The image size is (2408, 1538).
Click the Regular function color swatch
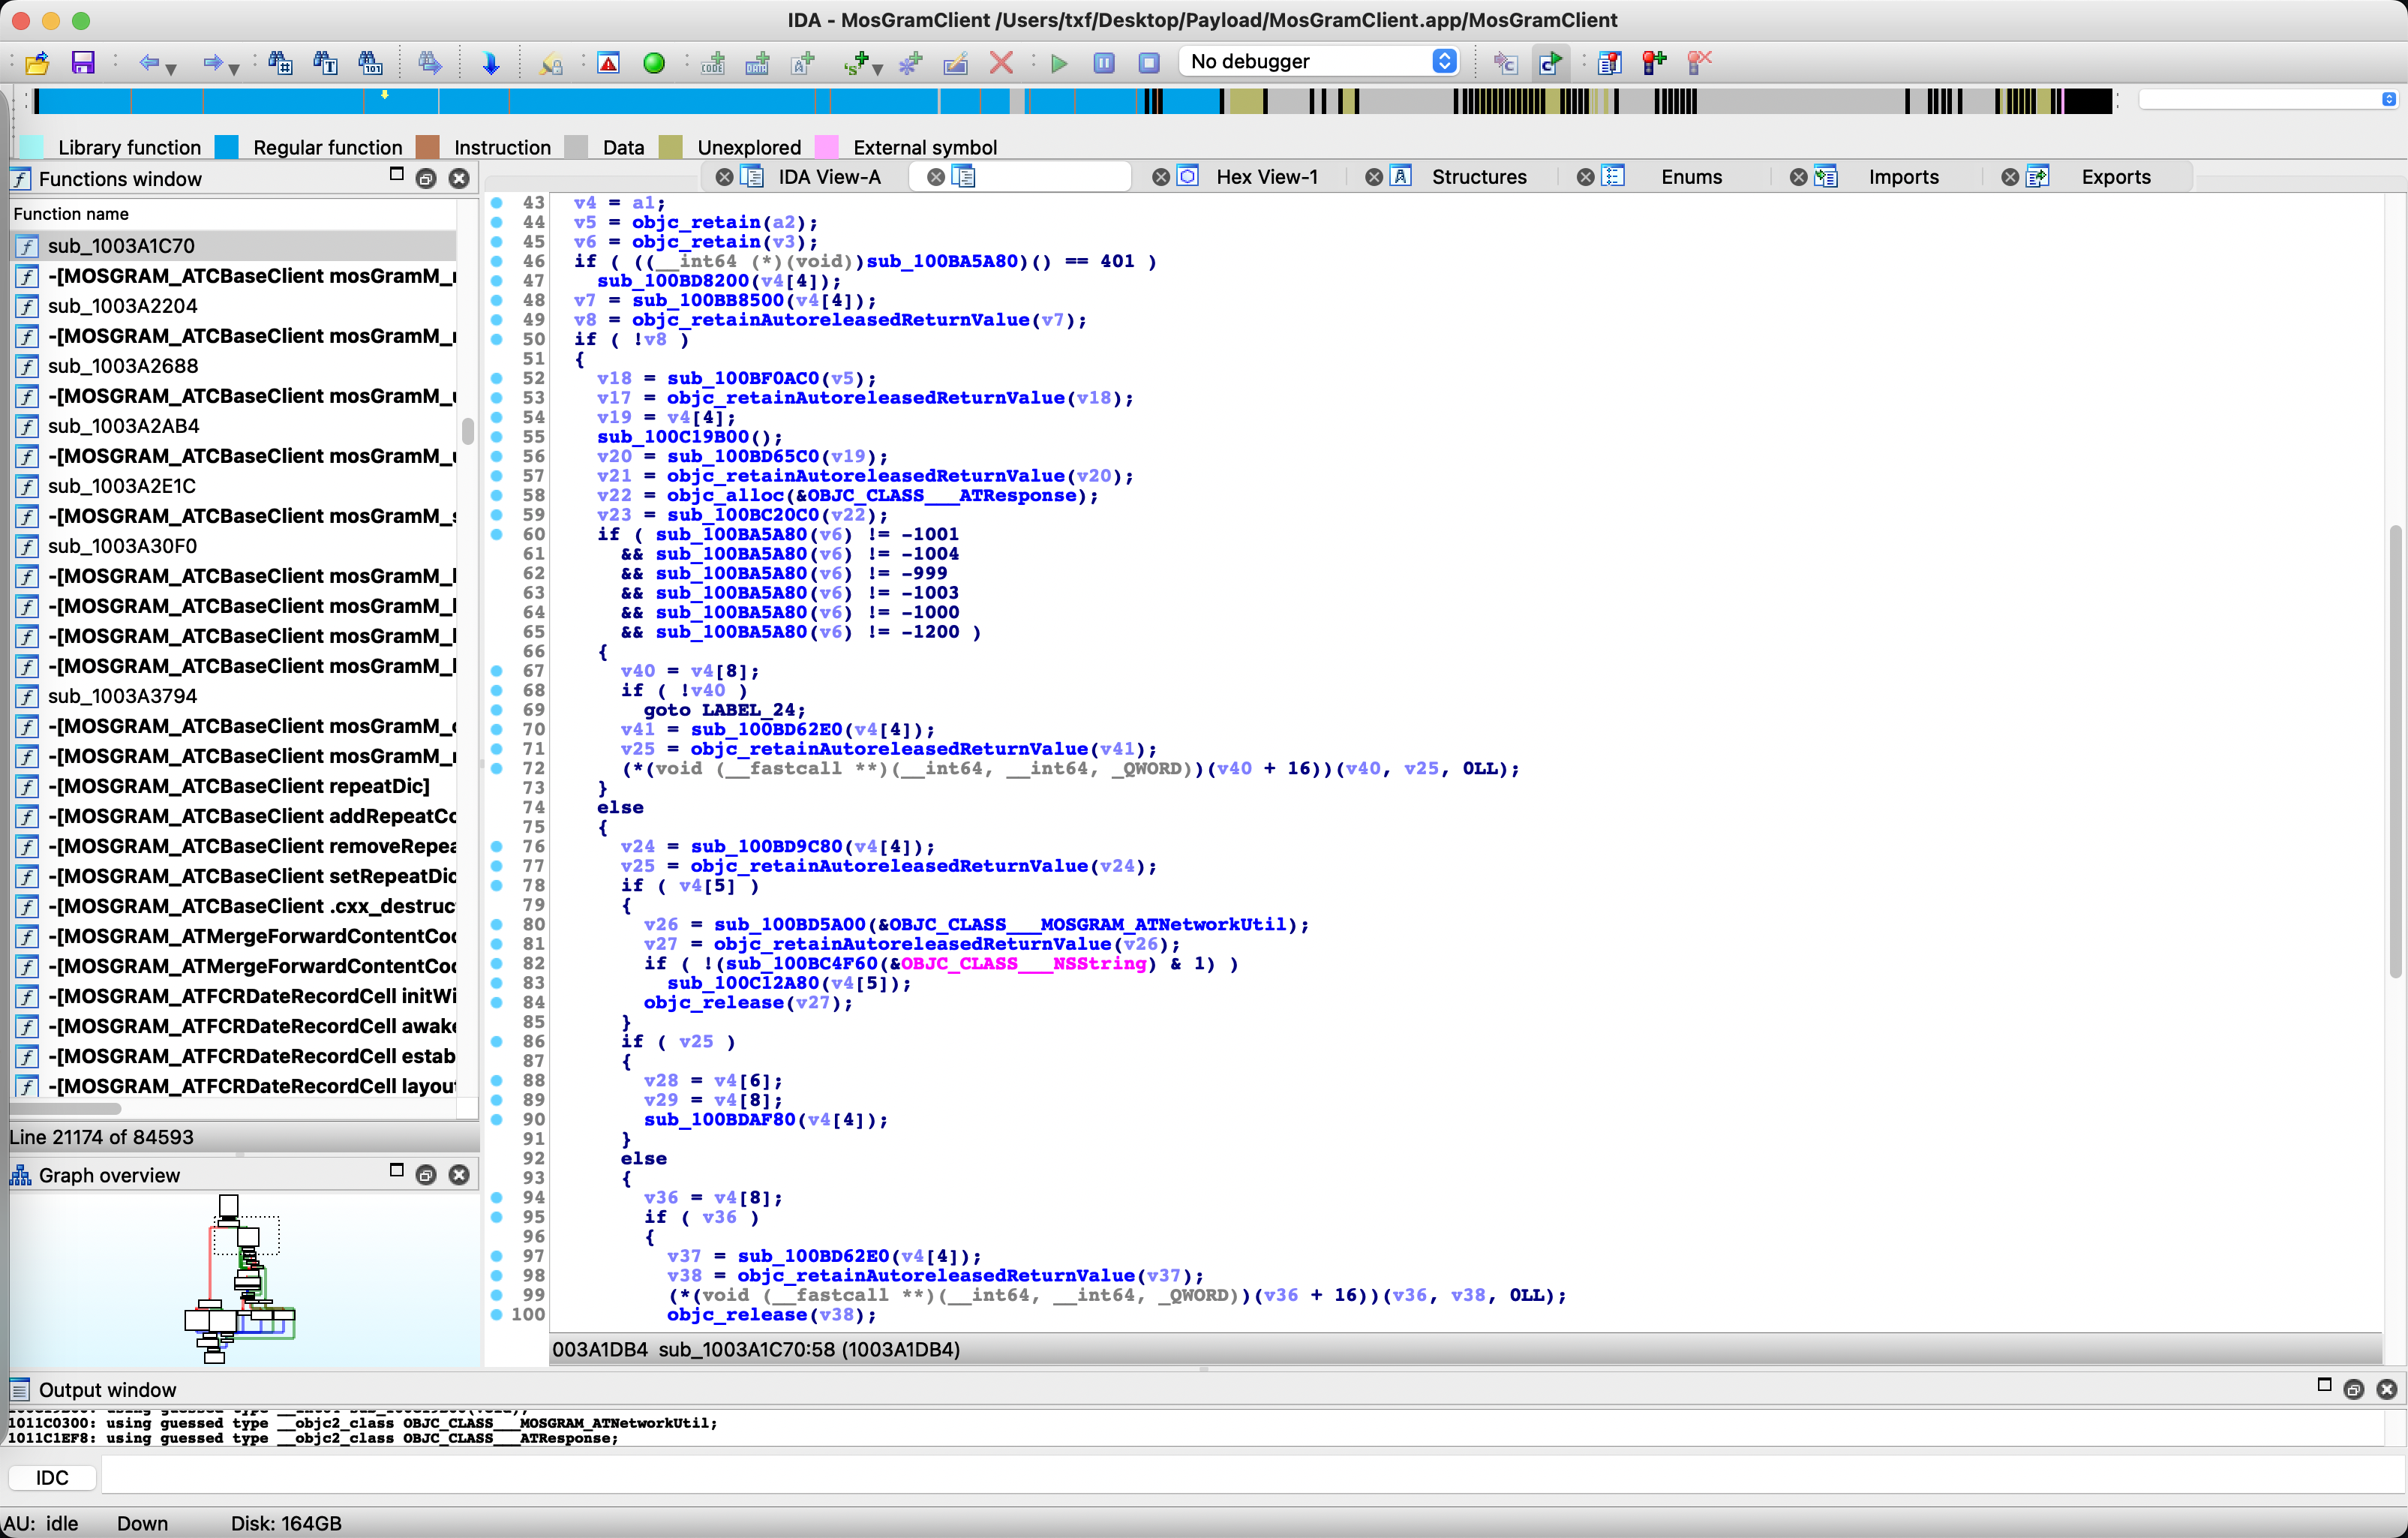coord(227,147)
